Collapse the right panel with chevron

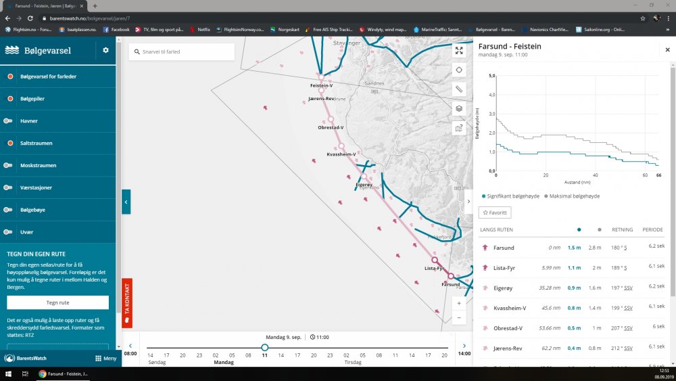[x=468, y=202]
